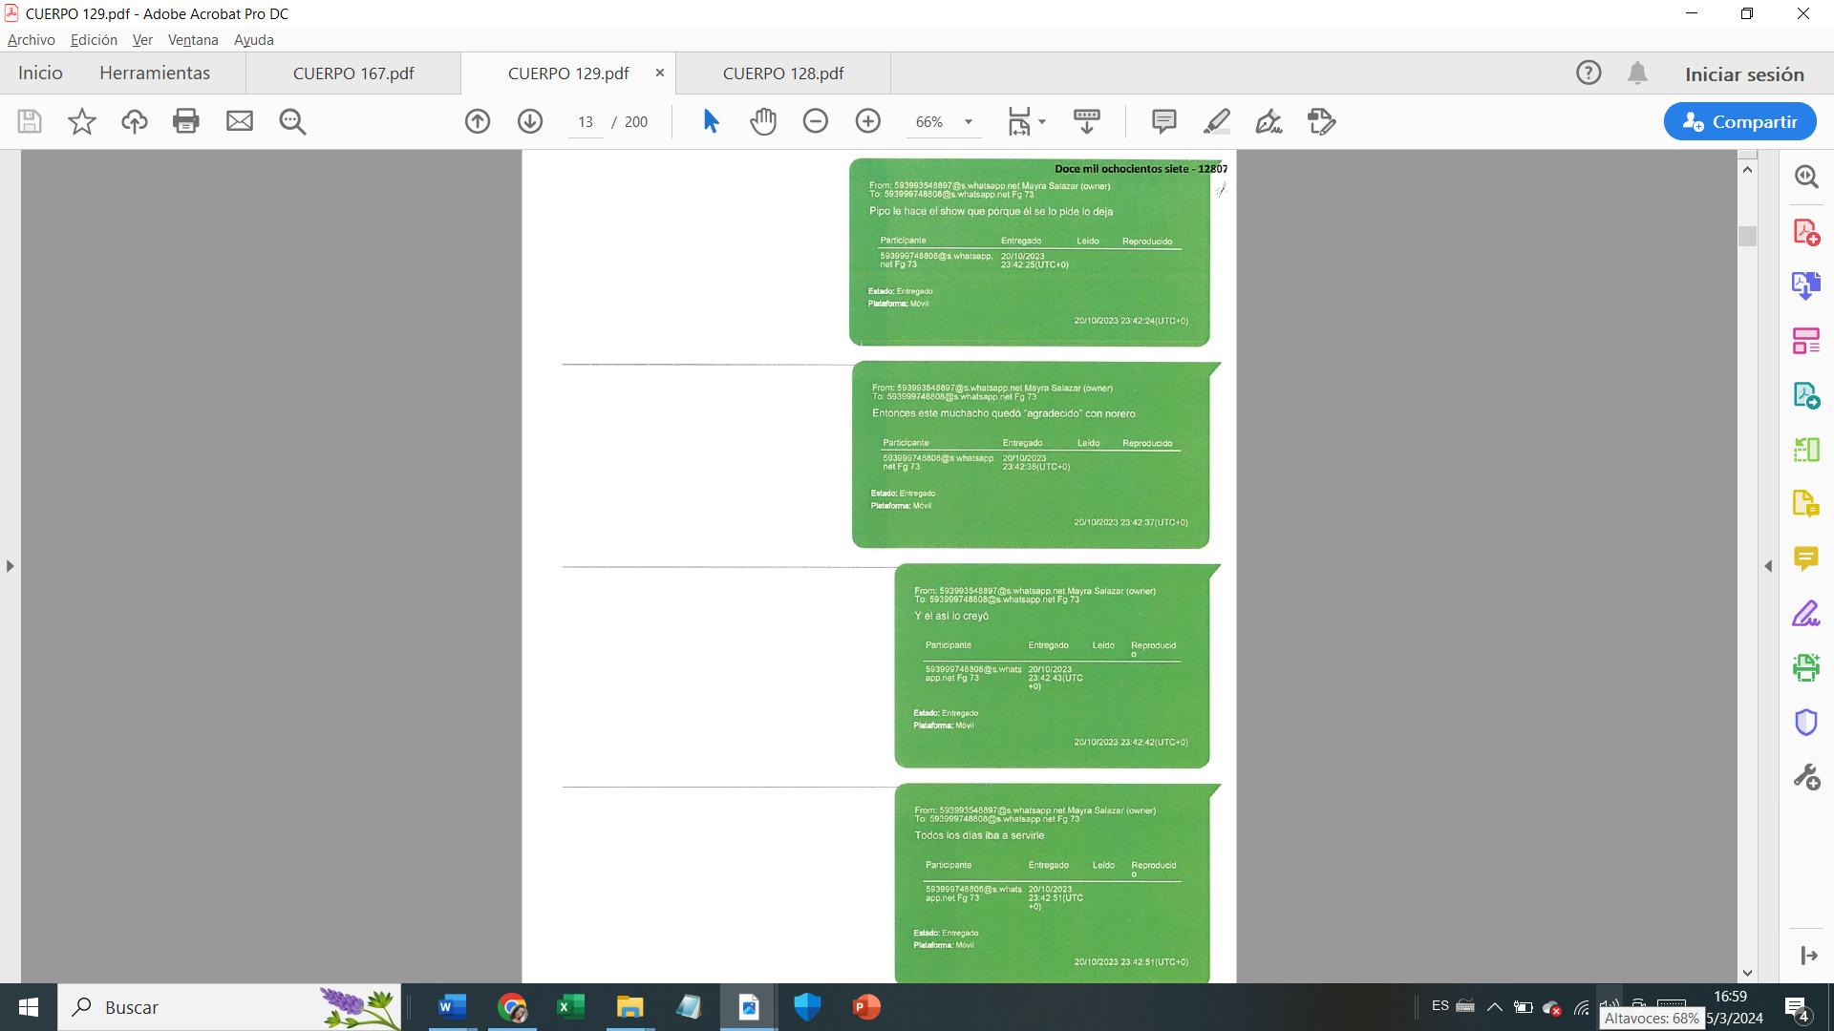
Task: Open the help question mark
Action: [1589, 74]
